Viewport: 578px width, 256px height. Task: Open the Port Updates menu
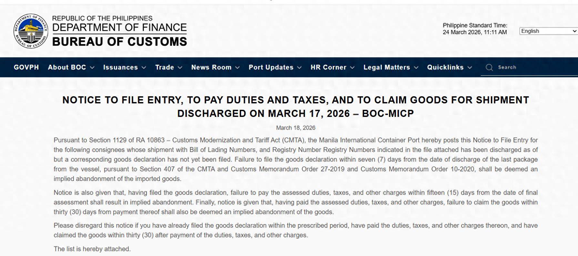click(271, 67)
